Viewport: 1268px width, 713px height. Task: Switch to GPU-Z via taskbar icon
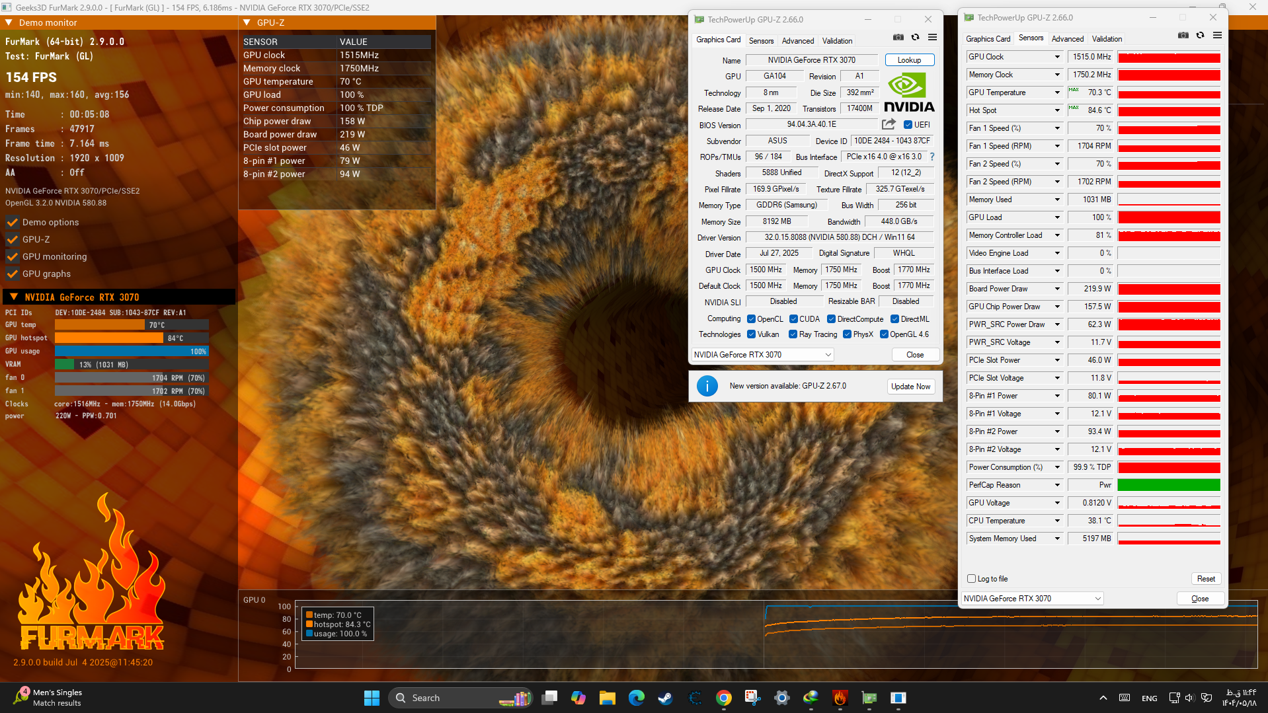click(869, 698)
